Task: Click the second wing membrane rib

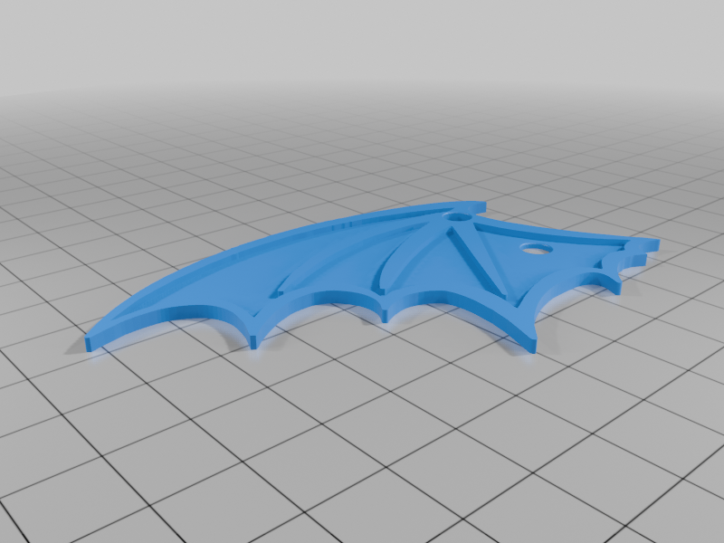Action: coord(389,267)
